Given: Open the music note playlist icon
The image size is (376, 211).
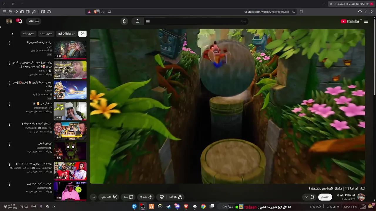Looking at the screenshot, I should tap(34, 12).
